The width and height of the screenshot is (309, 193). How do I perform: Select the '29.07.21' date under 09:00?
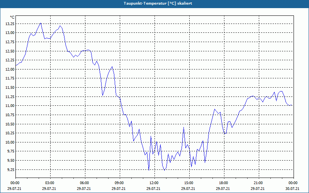point(119,189)
